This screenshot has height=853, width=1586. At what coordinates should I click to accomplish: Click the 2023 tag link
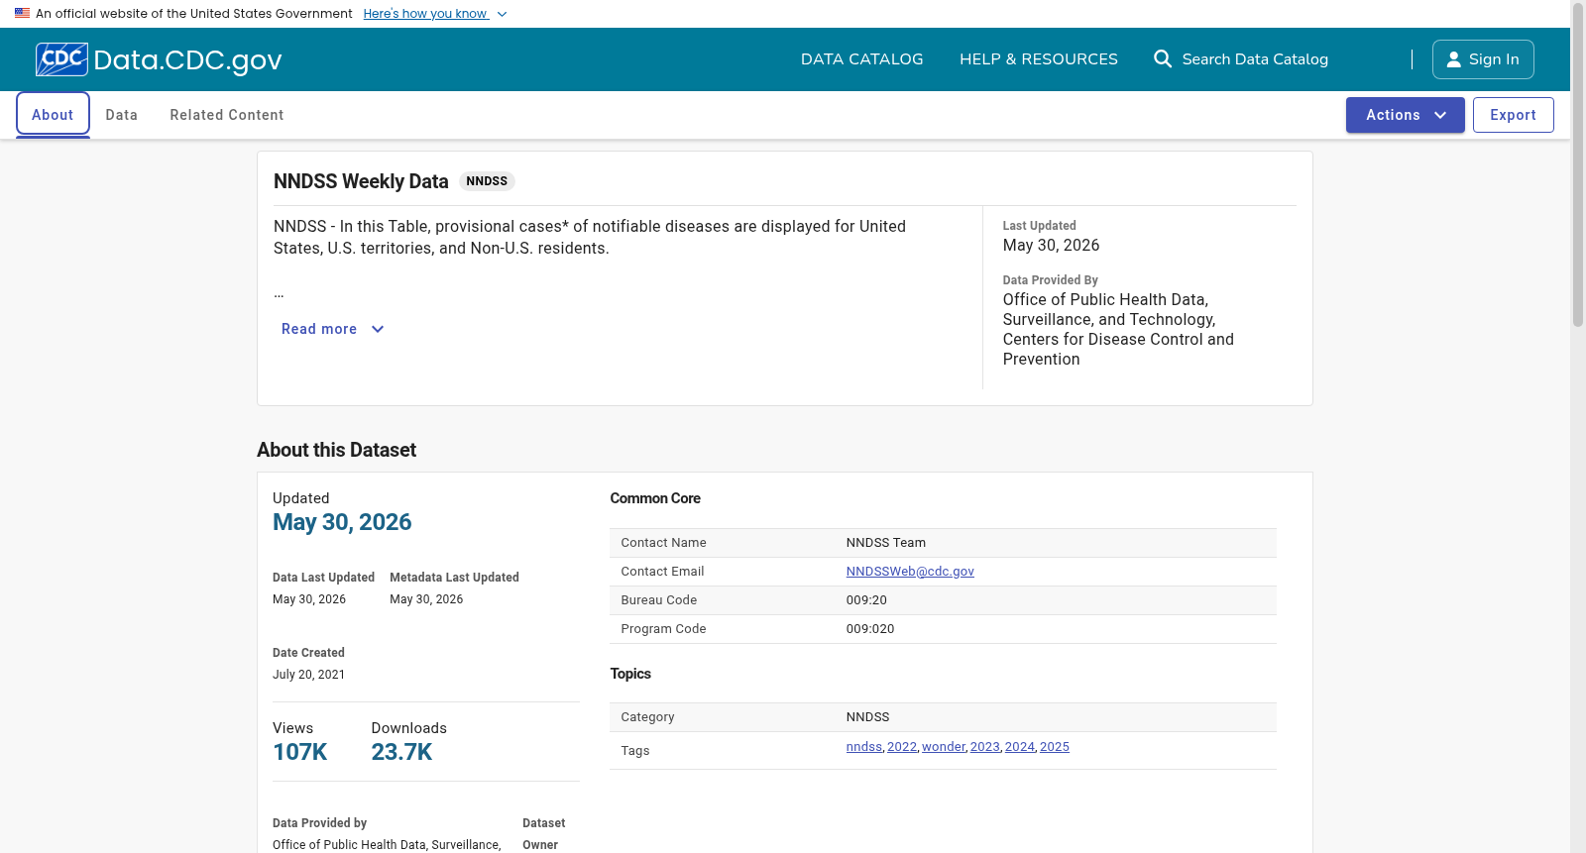tap(985, 747)
